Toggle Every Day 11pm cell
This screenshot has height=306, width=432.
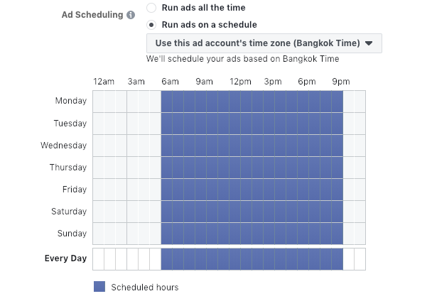click(360, 259)
